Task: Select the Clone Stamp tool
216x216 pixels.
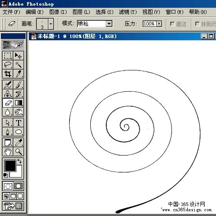Action: 8,94
